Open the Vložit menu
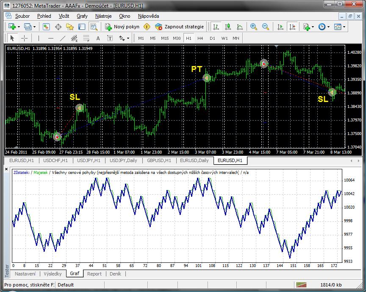 click(x=64, y=16)
